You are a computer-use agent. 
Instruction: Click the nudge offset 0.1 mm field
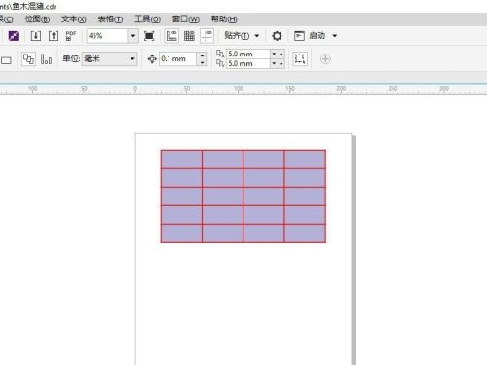pyautogui.click(x=178, y=59)
